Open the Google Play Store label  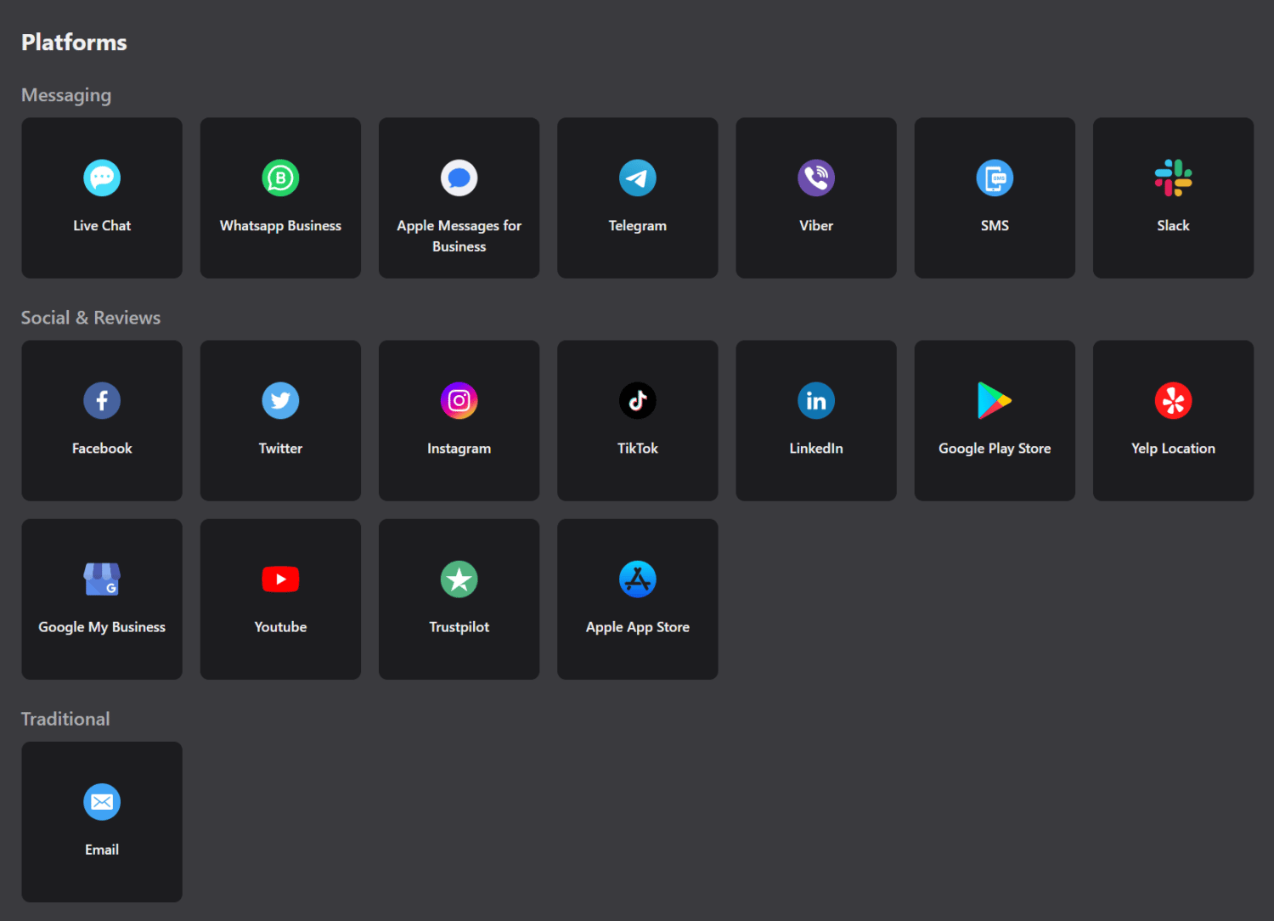pyautogui.click(x=995, y=449)
